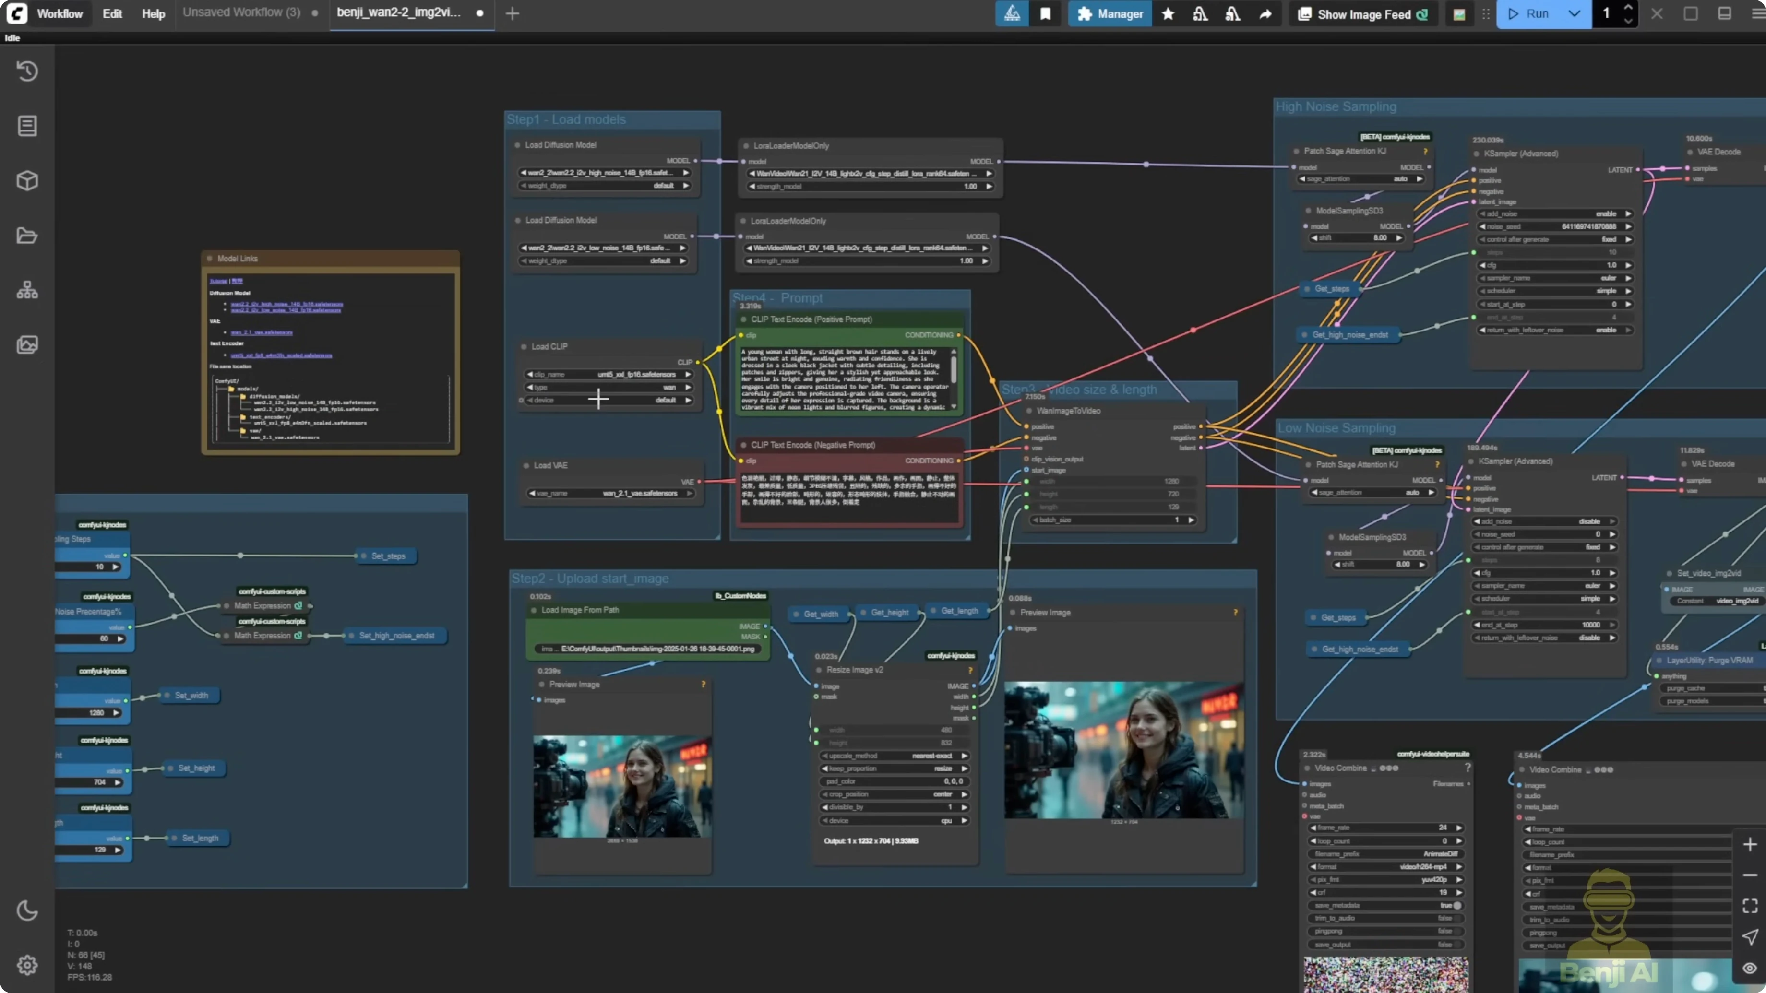Open the Edit menu

click(x=112, y=13)
